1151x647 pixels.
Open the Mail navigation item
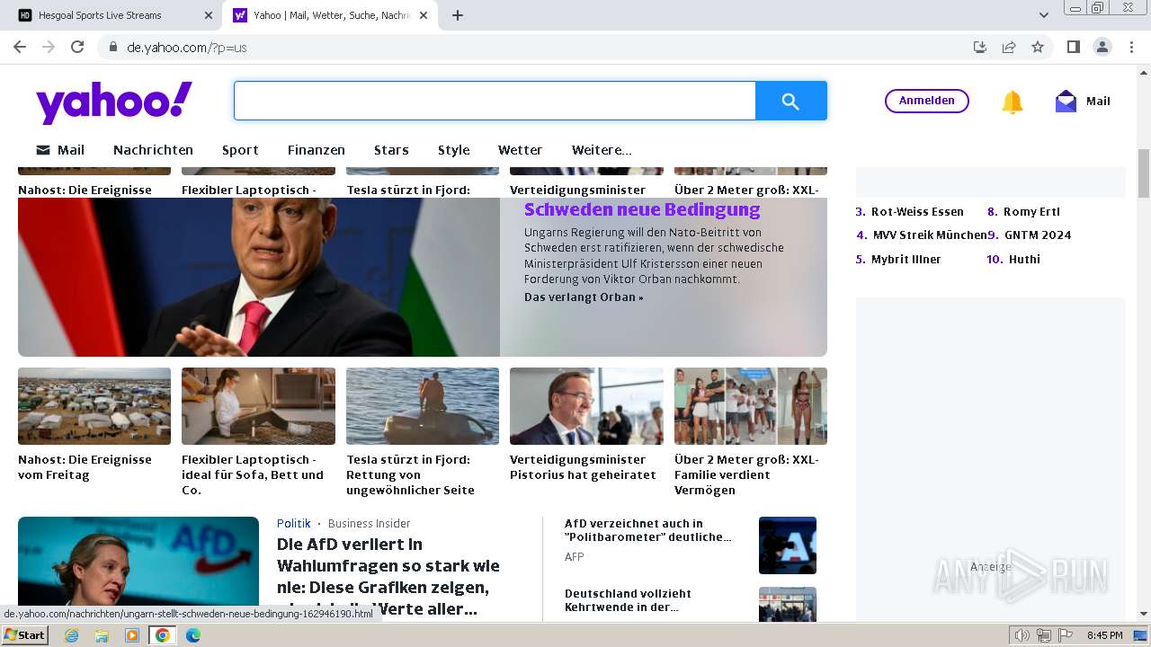pos(60,150)
